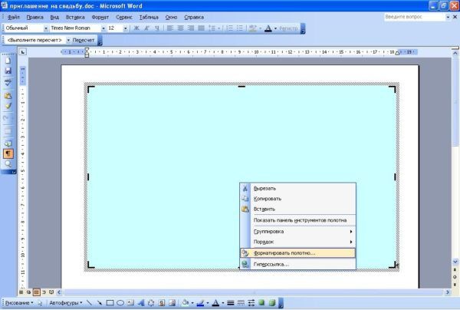
Task: Open the Автофигуры button
Action: pos(64,303)
